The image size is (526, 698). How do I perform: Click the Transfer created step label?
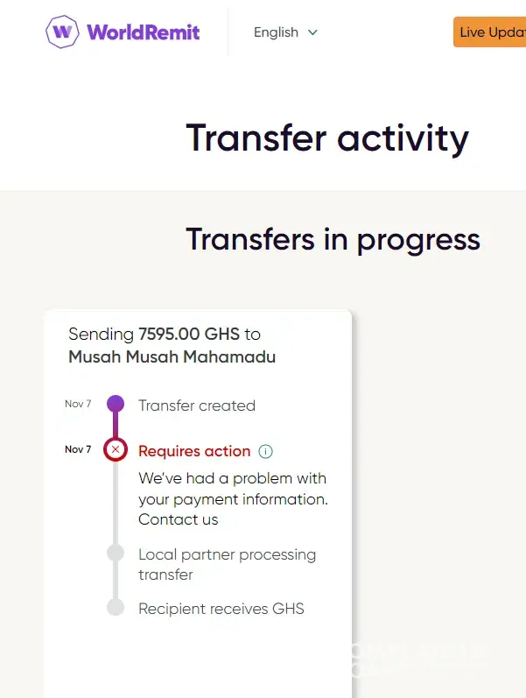[197, 405]
